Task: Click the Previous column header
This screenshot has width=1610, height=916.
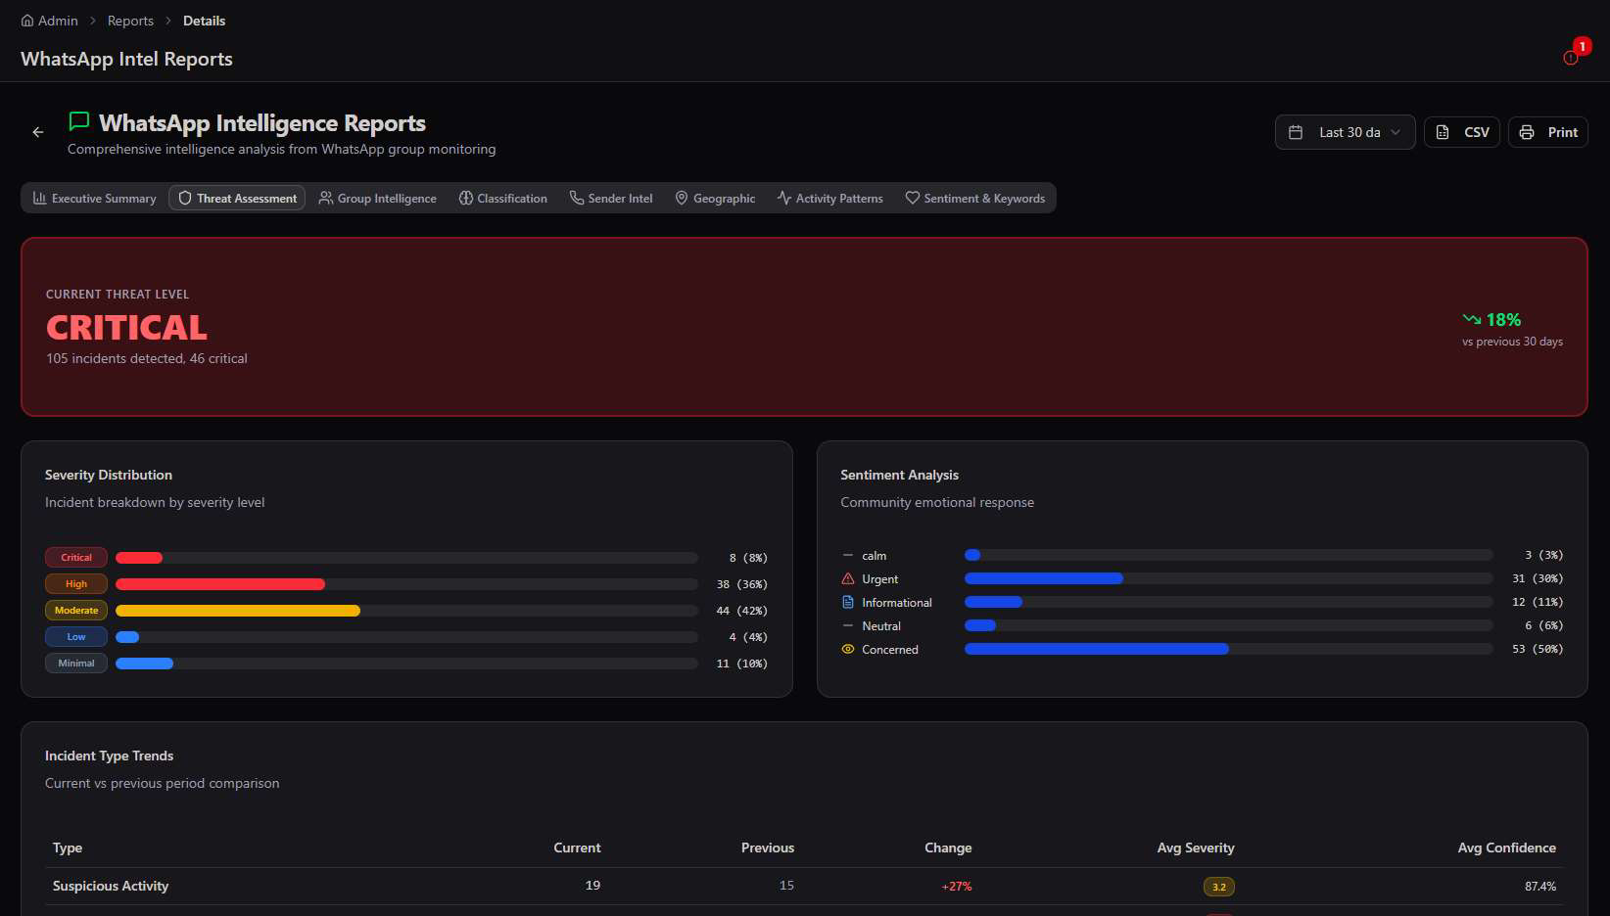Action: (768, 847)
